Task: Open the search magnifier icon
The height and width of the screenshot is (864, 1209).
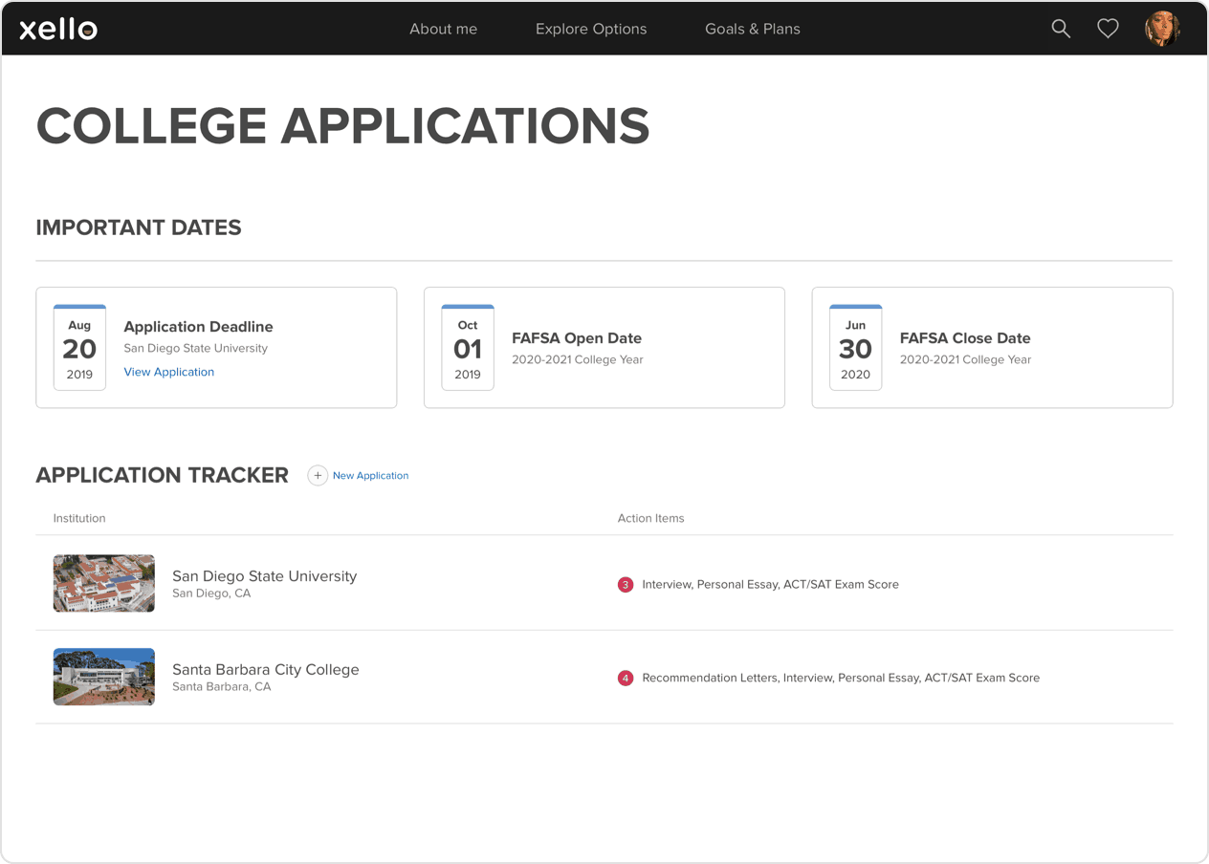Action: [1061, 29]
